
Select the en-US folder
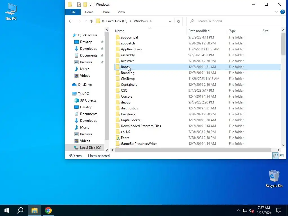tap(125, 132)
